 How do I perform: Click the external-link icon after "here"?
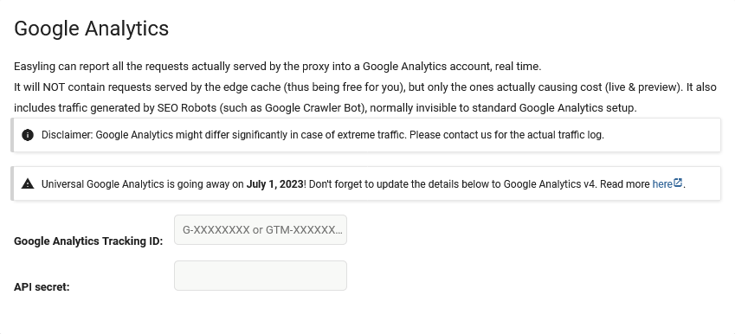[x=678, y=183]
